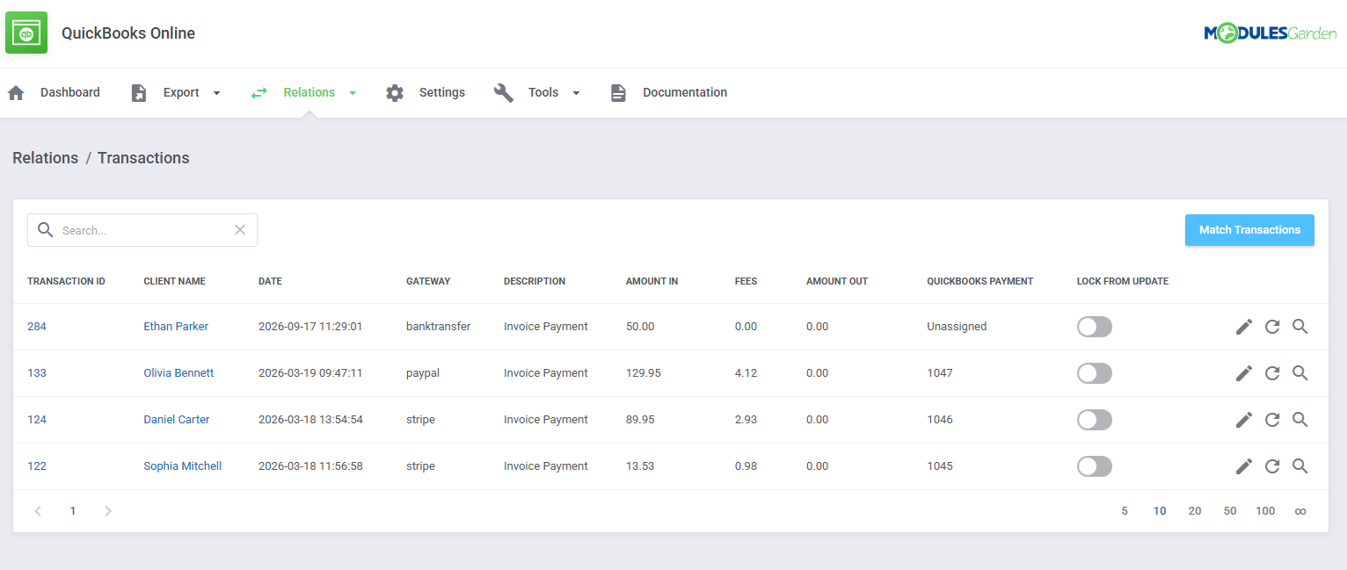Expand the Export dropdown arrow
Screen dimensions: 1347x570
point(216,93)
